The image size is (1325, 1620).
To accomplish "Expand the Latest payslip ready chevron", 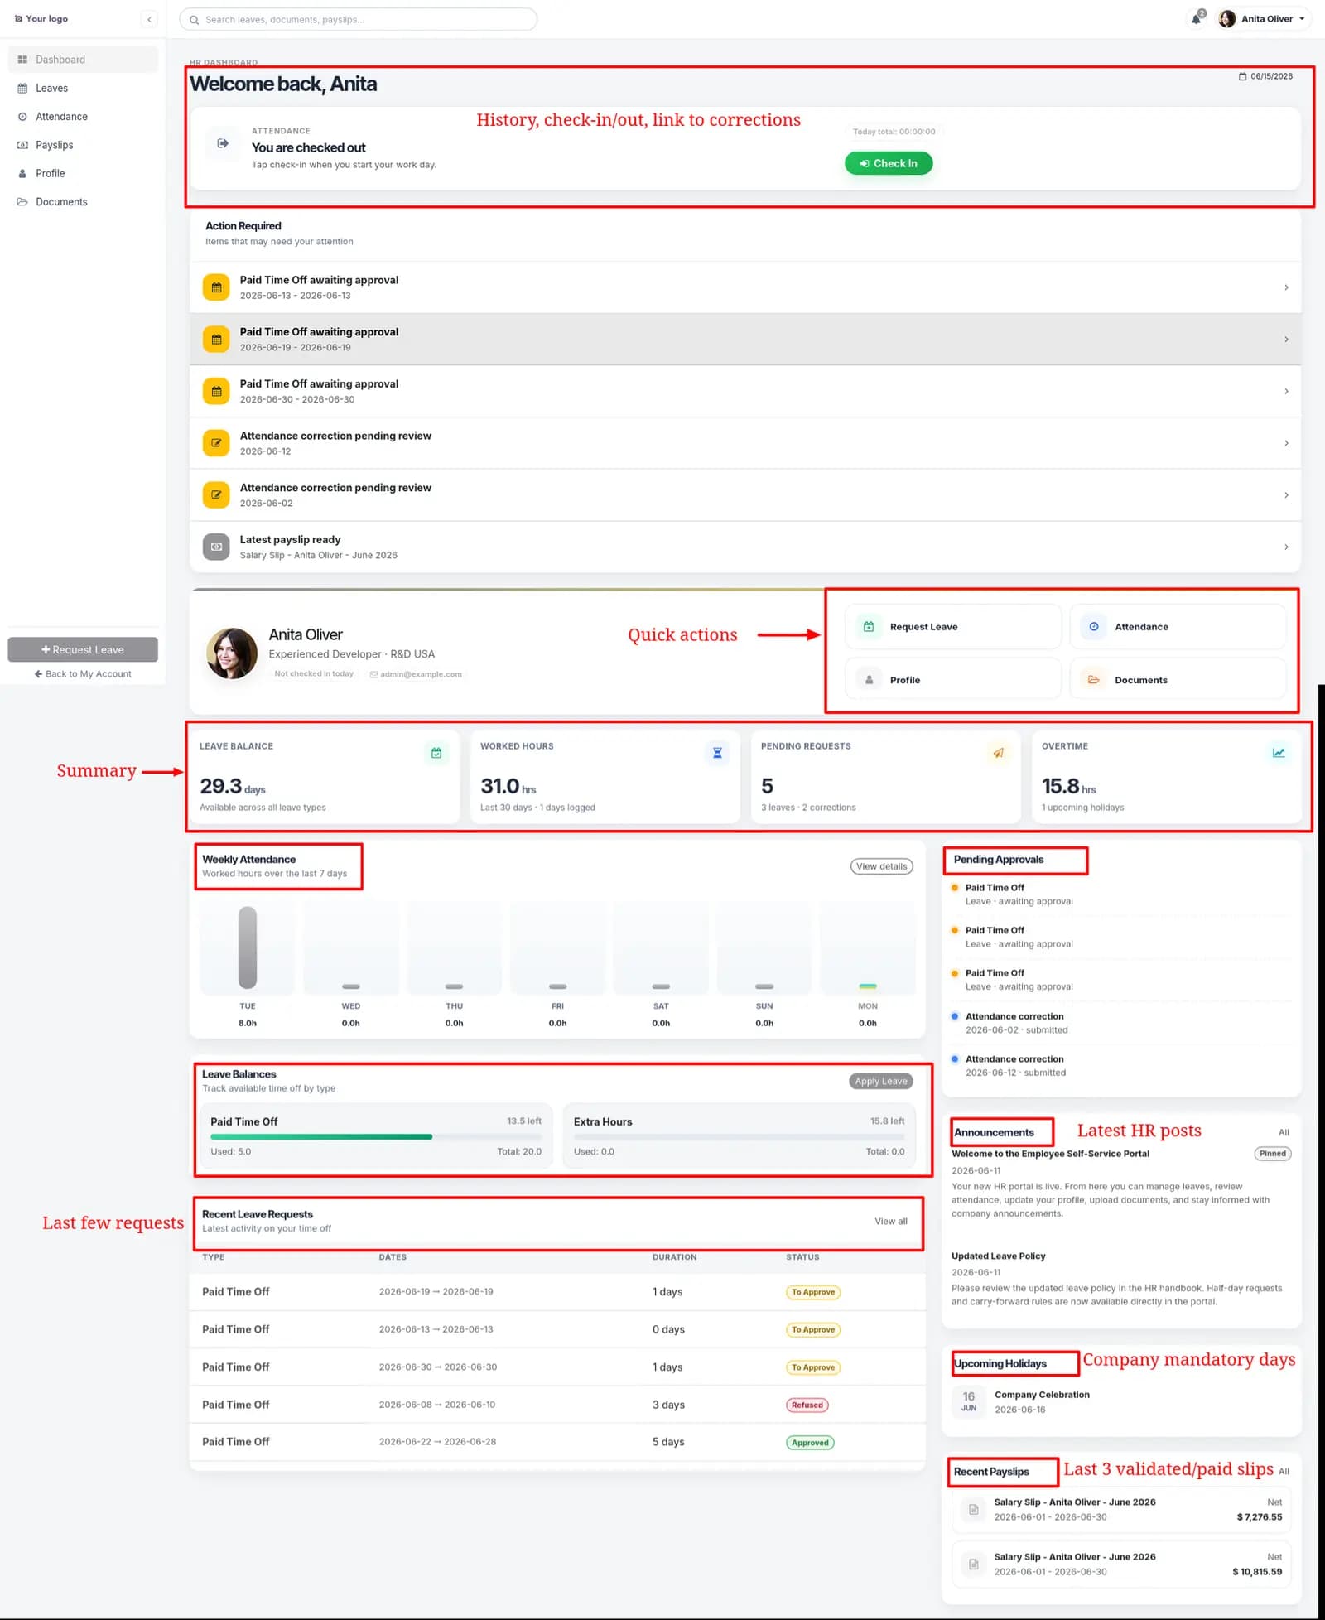I will (x=1286, y=547).
